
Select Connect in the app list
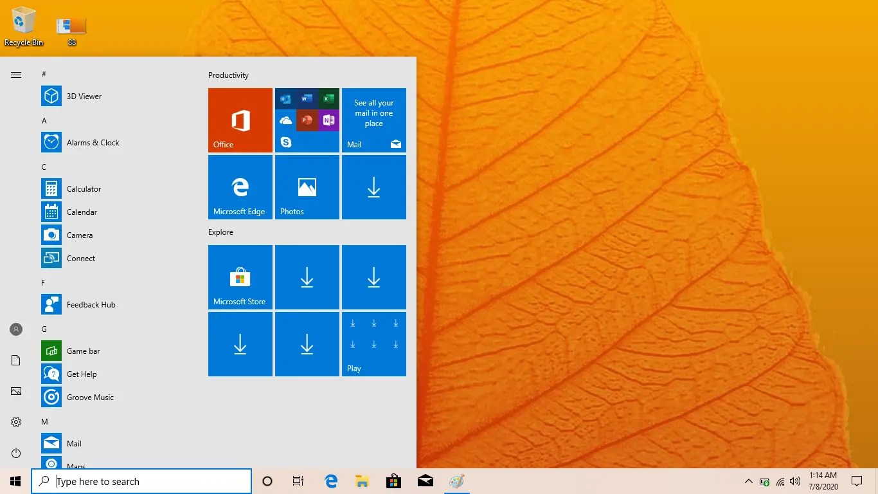80,259
